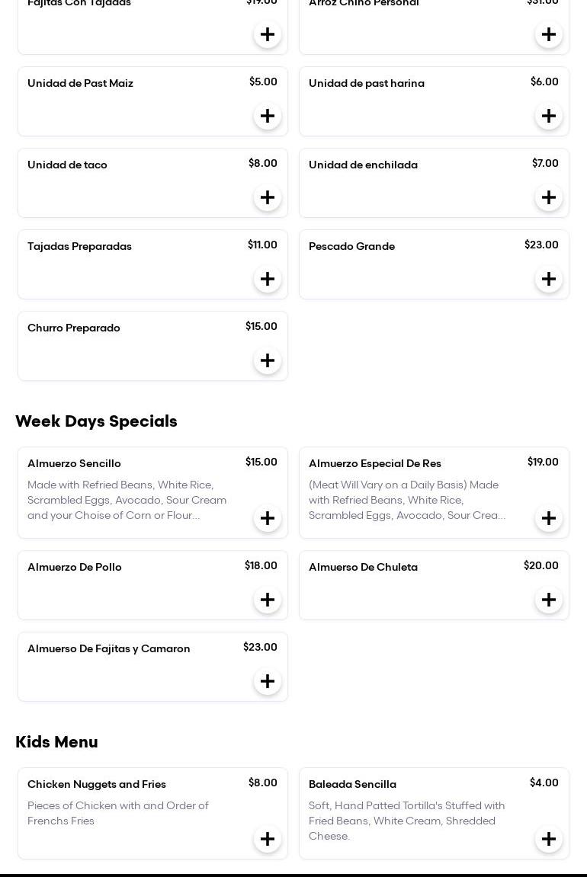Open Almuerzo Especial De Res card

point(375,464)
